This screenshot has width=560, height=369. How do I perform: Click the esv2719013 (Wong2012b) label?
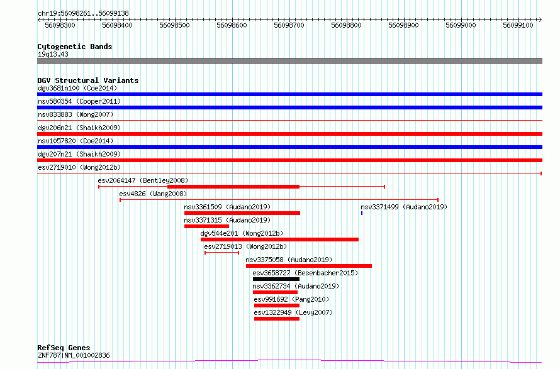click(x=245, y=246)
